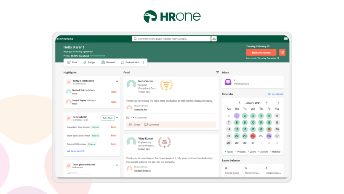Viewport: 344px width, 194px height.
Task: Click the Pending tasks inbox card
Action: (x=253, y=82)
